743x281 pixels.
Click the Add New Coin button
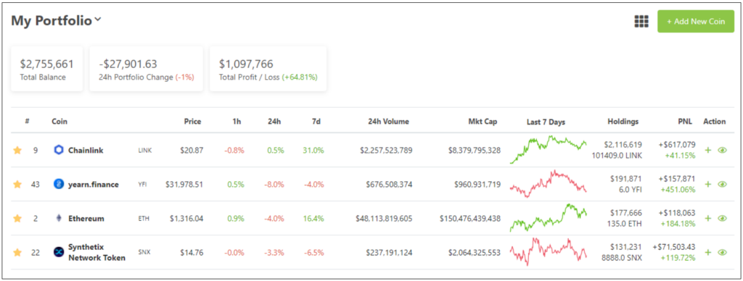[696, 22]
